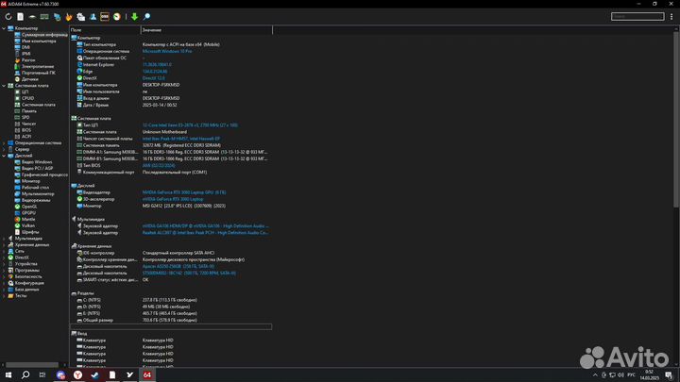This screenshot has height=382, width=680.
Task: Collapse the Системная плата tree node
Action: coord(4,86)
